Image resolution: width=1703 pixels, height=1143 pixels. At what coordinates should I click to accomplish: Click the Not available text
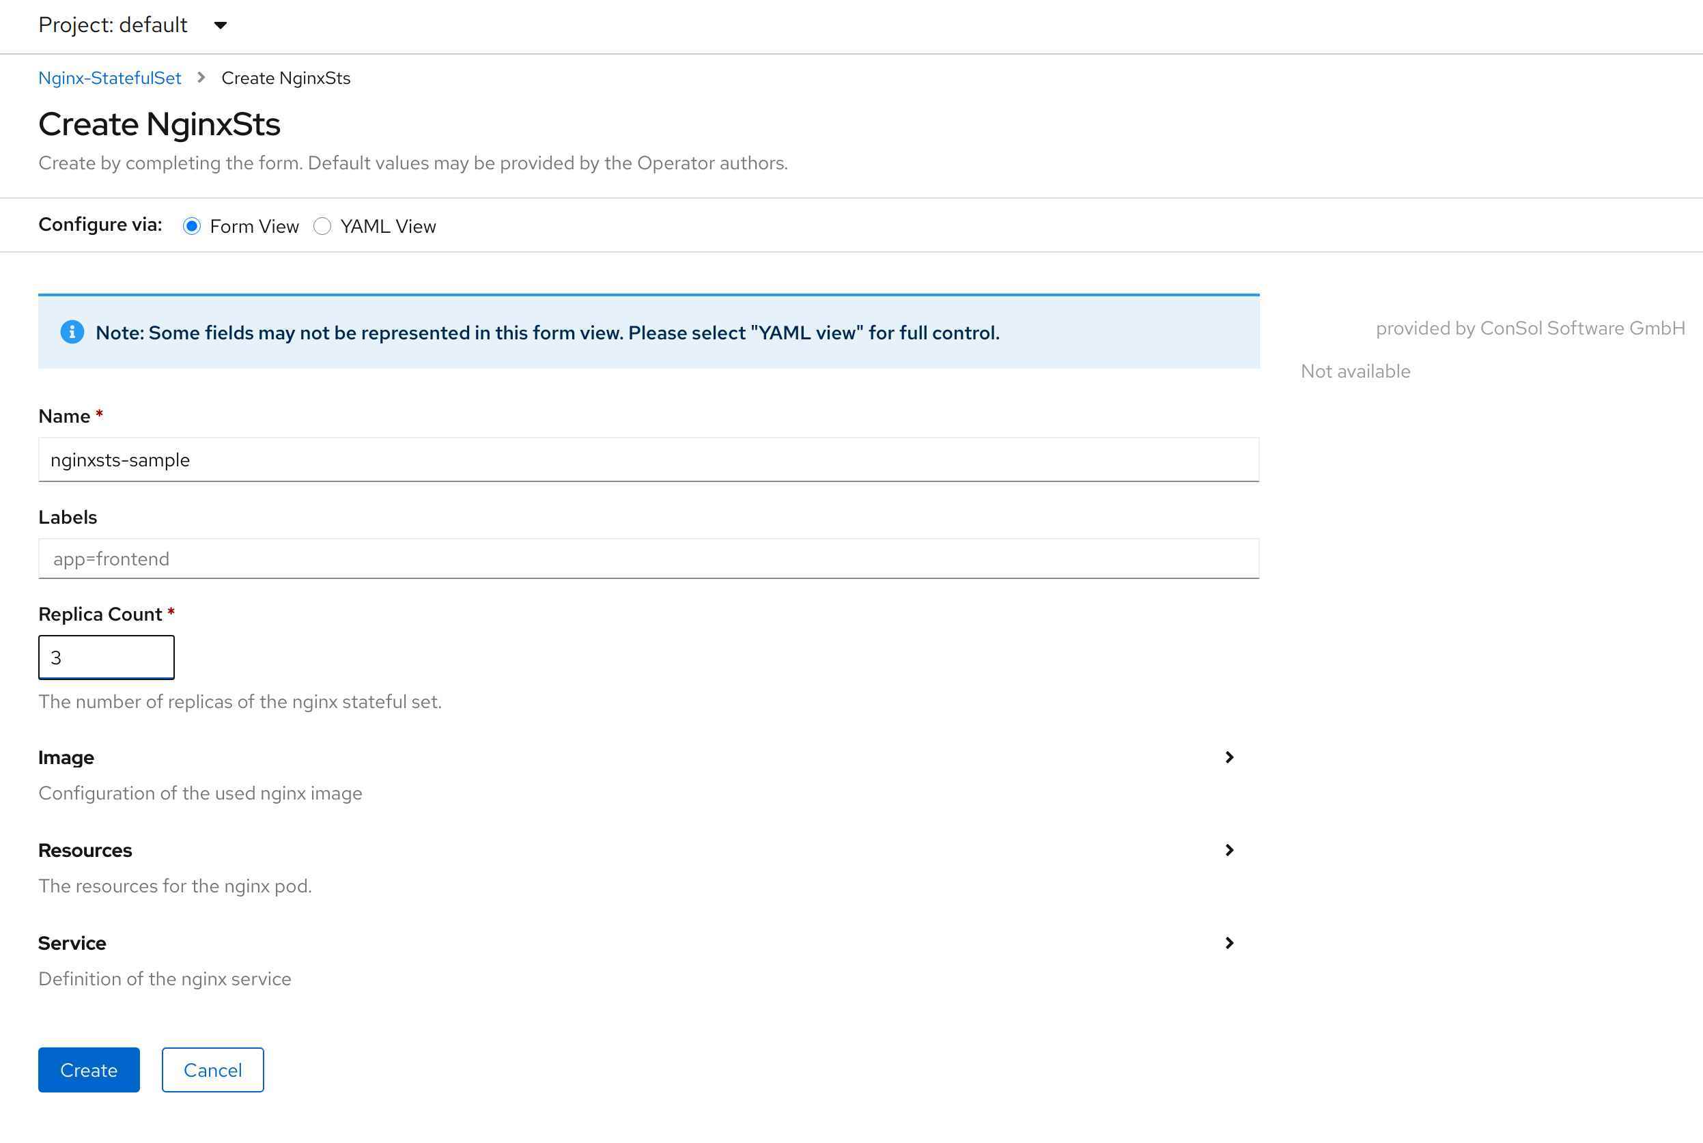coord(1355,371)
